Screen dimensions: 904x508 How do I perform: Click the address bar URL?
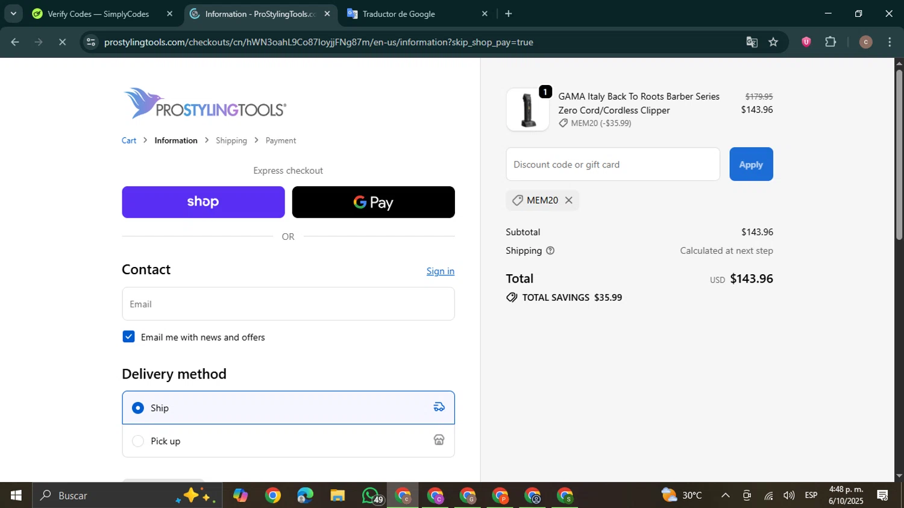pyautogui.click(x=318, y=42)
